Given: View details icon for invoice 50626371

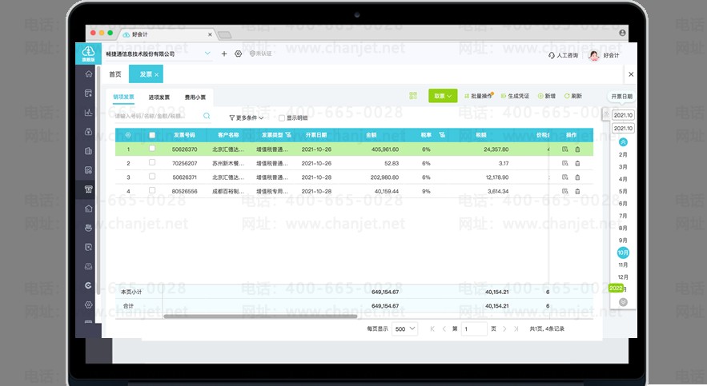Looking at the screenshot, I should coord(565,177).
